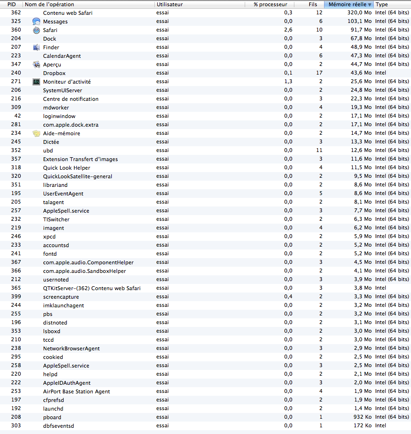Select the imklaunchagent process
The height and width of the screenshot is (434, 411).
[x=205, y=305]
